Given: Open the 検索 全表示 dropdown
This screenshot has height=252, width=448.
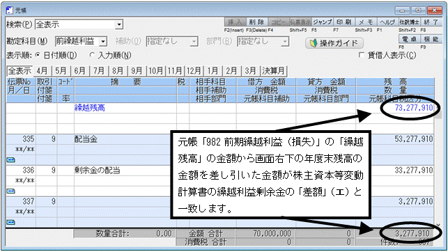Looking at the screenshot, I should [119, 24].
